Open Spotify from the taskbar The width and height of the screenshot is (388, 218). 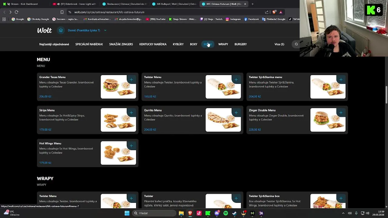pos(226,213)
